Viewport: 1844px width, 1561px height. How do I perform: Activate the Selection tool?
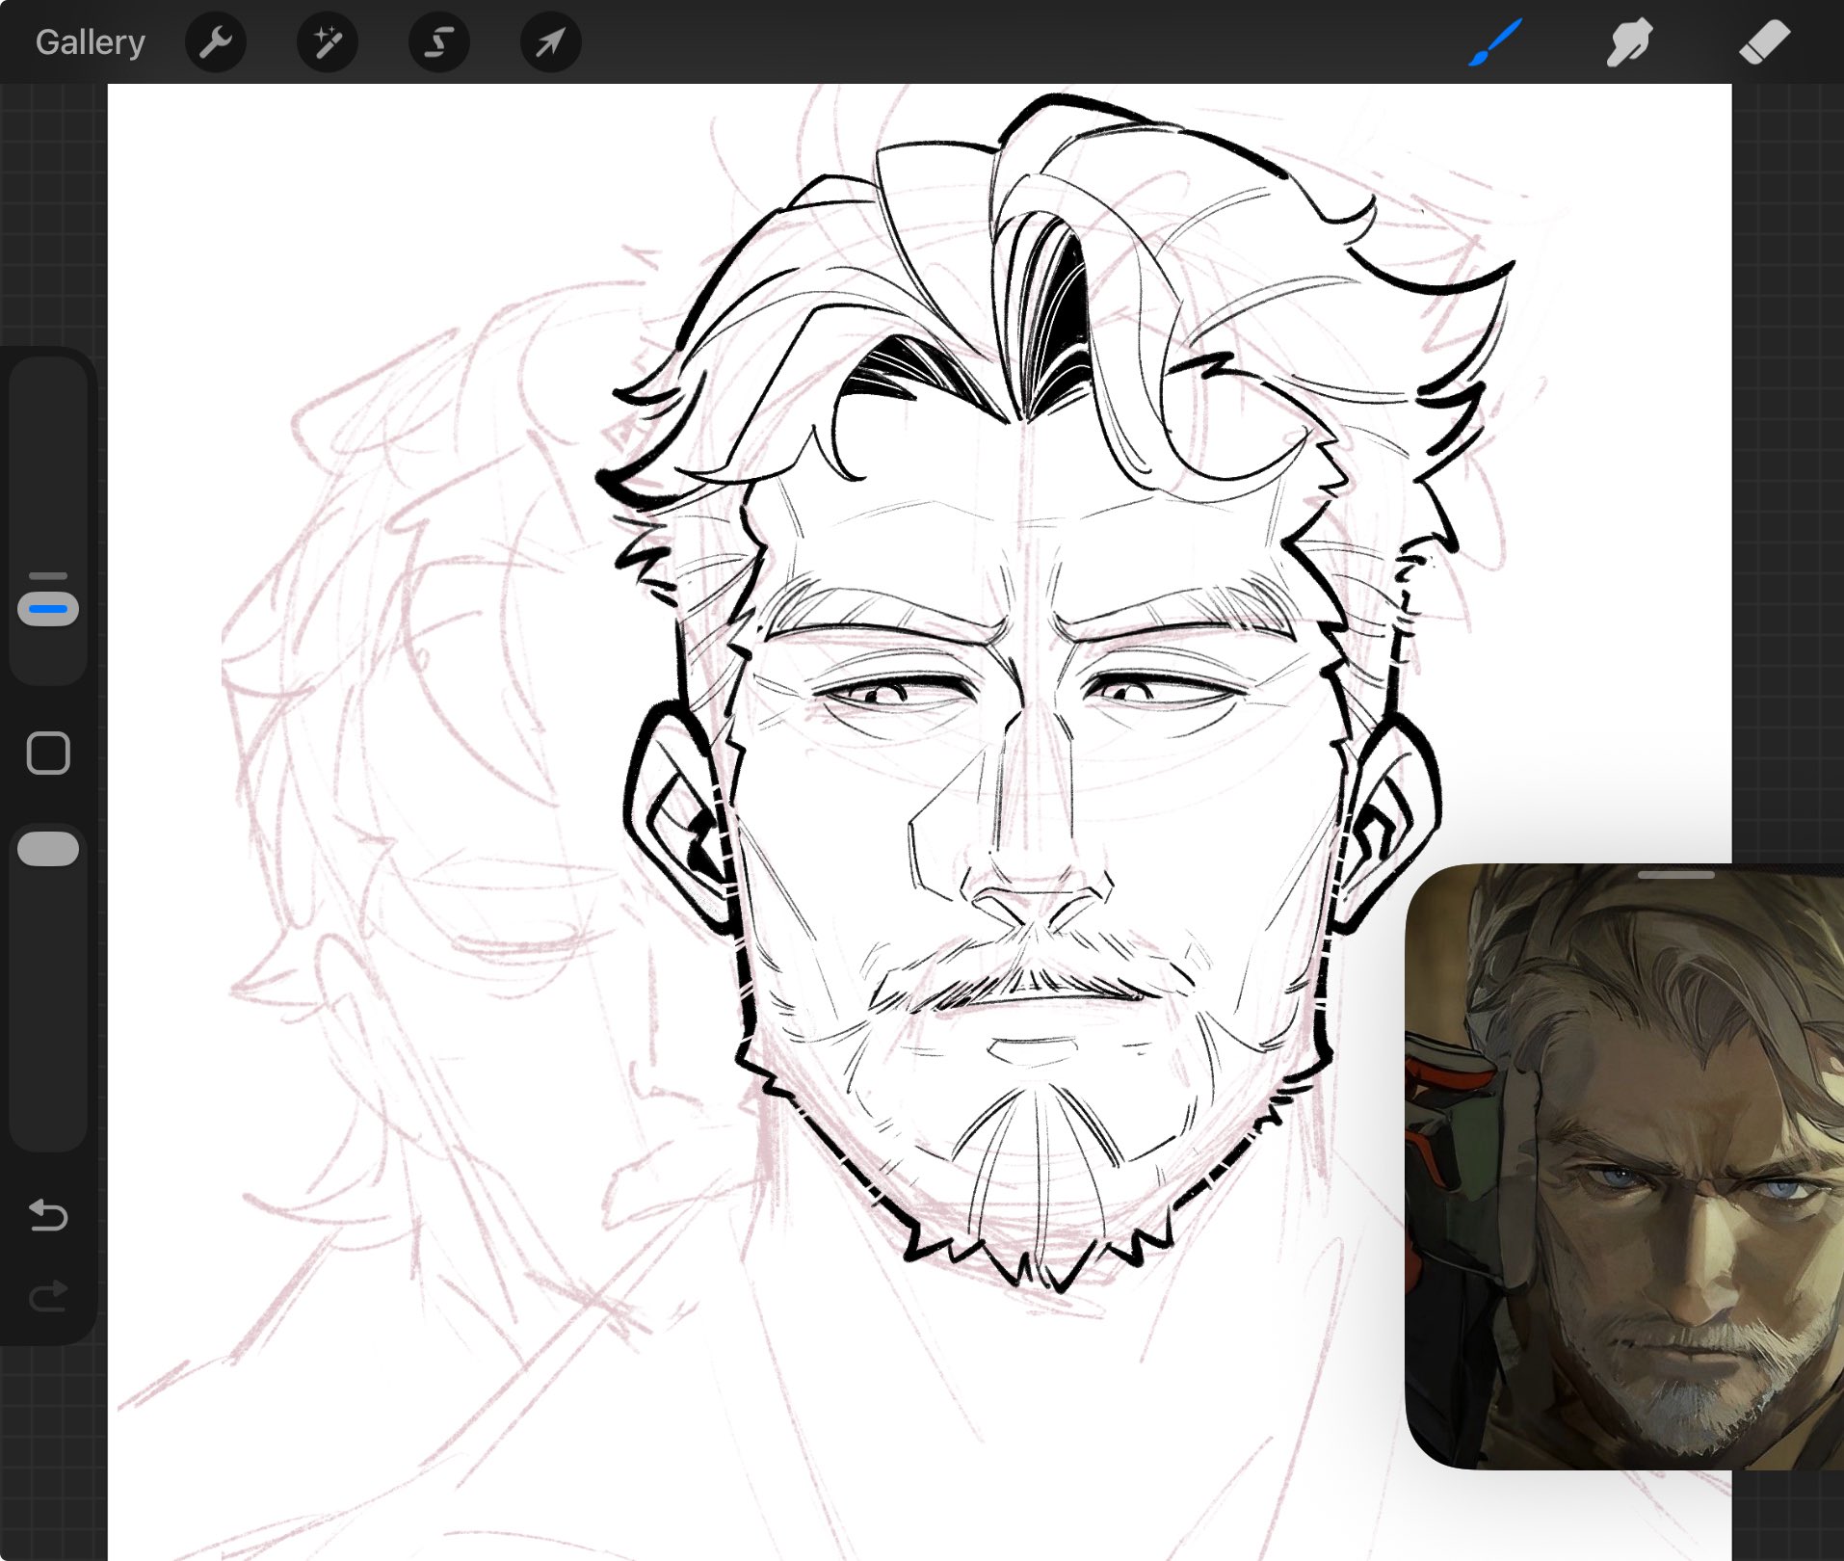439,42
